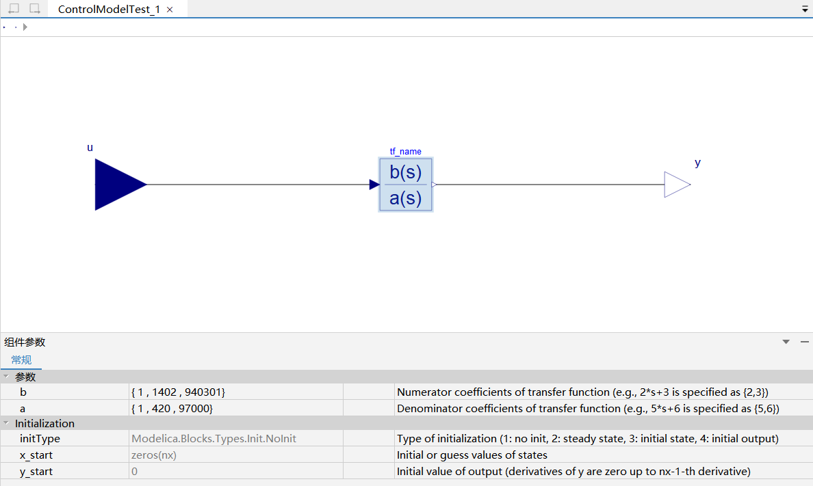Select the transfer function block b(s)/a(s)
813x486 pixels.
[406, 185]
